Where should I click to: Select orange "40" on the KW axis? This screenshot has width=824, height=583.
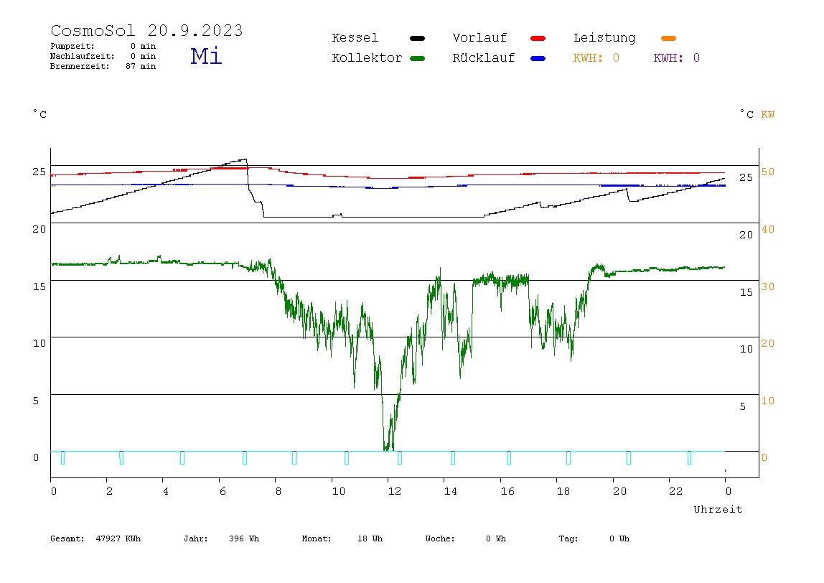[768, 229]
